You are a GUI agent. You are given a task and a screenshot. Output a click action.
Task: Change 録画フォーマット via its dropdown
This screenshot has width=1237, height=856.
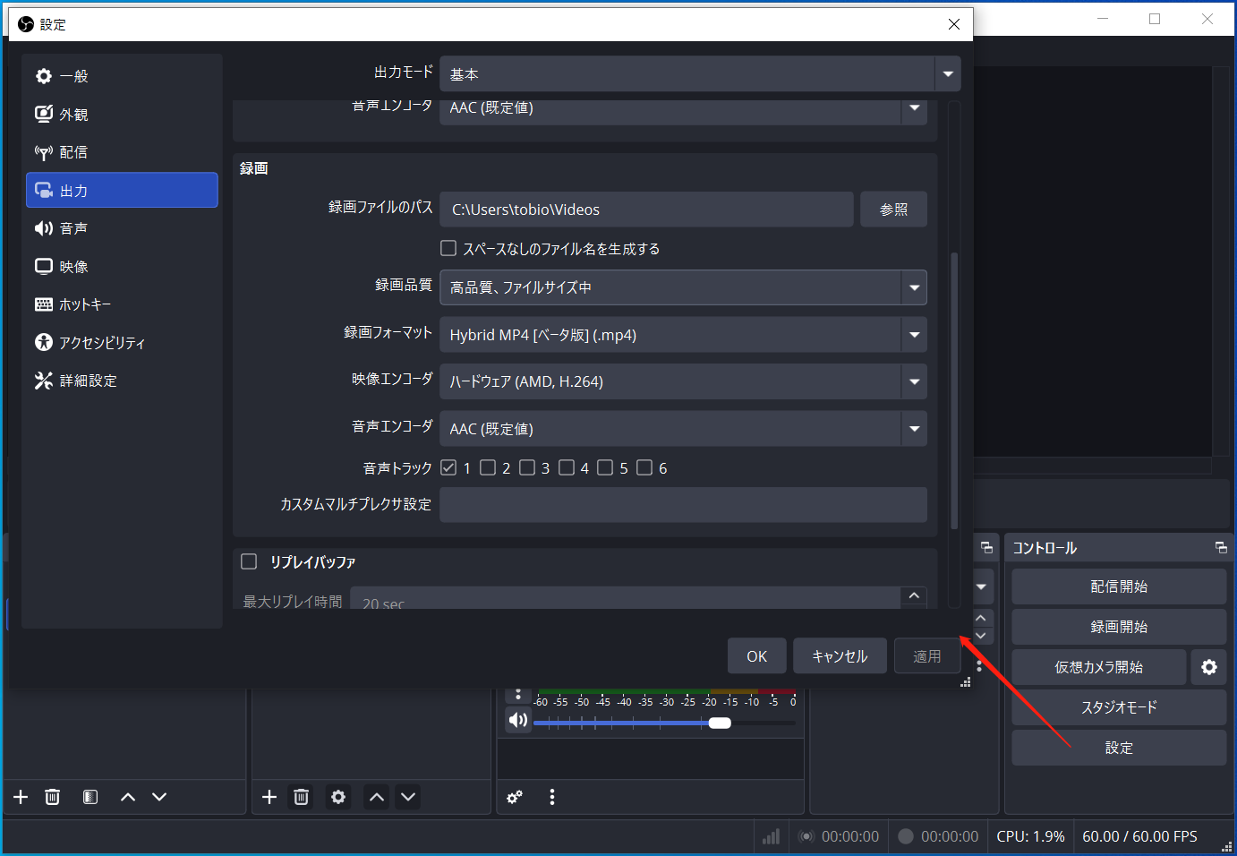pyautogui.click(x=914, y=334)
